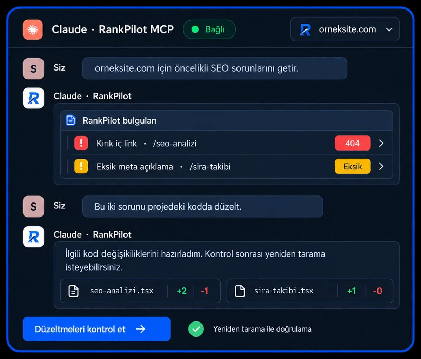
Task: Click the red error icon for Kırık iç link
Action: pos(81,143)
